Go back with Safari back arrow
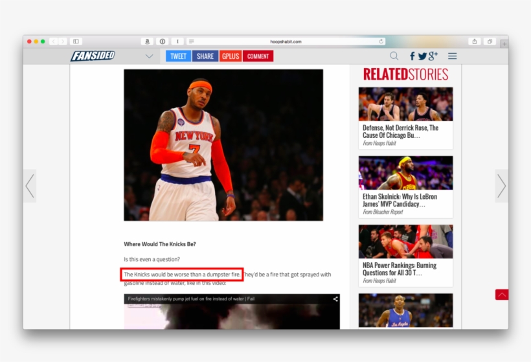Image resolution: width=531 pixels, height=362 pixels. (x=54, y=41)
